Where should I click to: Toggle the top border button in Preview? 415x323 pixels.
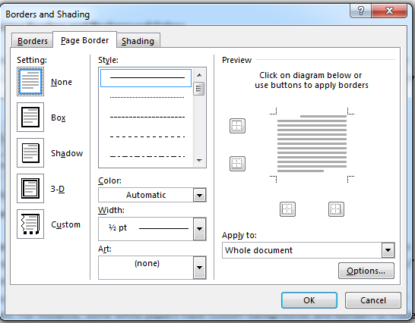(237, 126)
